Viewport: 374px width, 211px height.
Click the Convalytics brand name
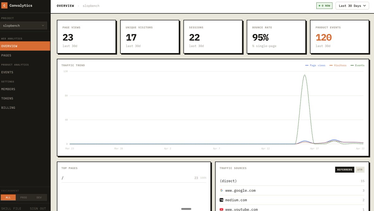tap(21, 6)
